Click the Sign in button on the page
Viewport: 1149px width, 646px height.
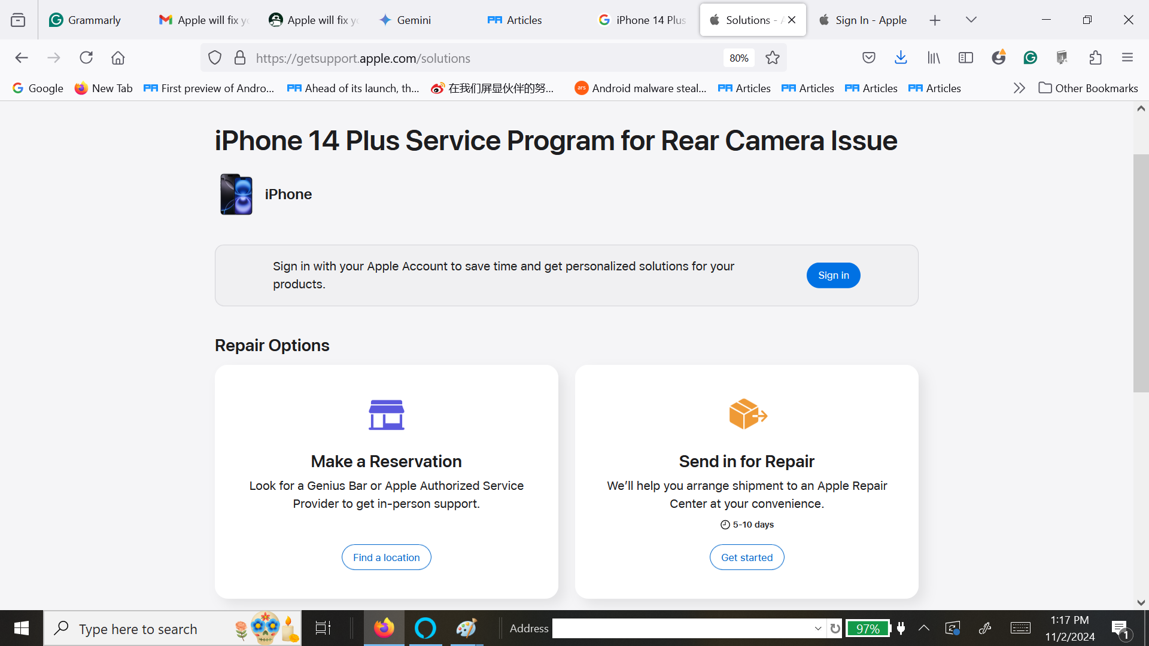(834, 275)
